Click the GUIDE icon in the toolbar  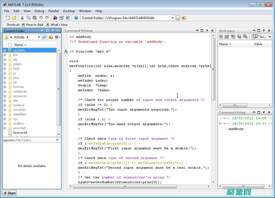62,18
